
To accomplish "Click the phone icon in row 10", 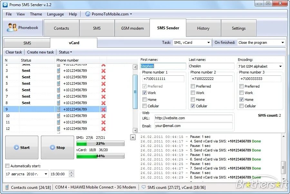I will pyautogui.click(x=58, y=116).
